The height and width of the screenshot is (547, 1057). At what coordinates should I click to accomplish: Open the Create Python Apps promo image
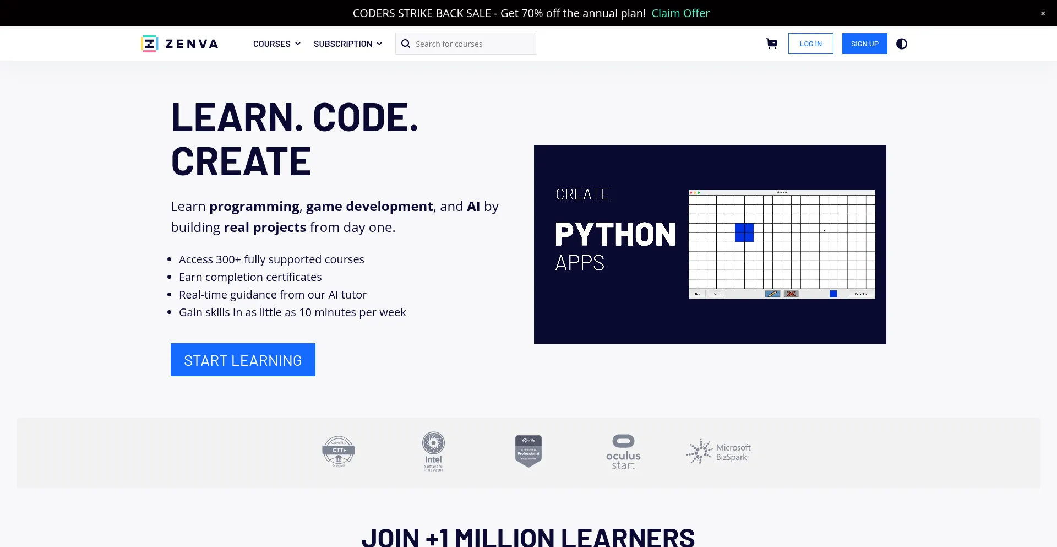(710, 245)
